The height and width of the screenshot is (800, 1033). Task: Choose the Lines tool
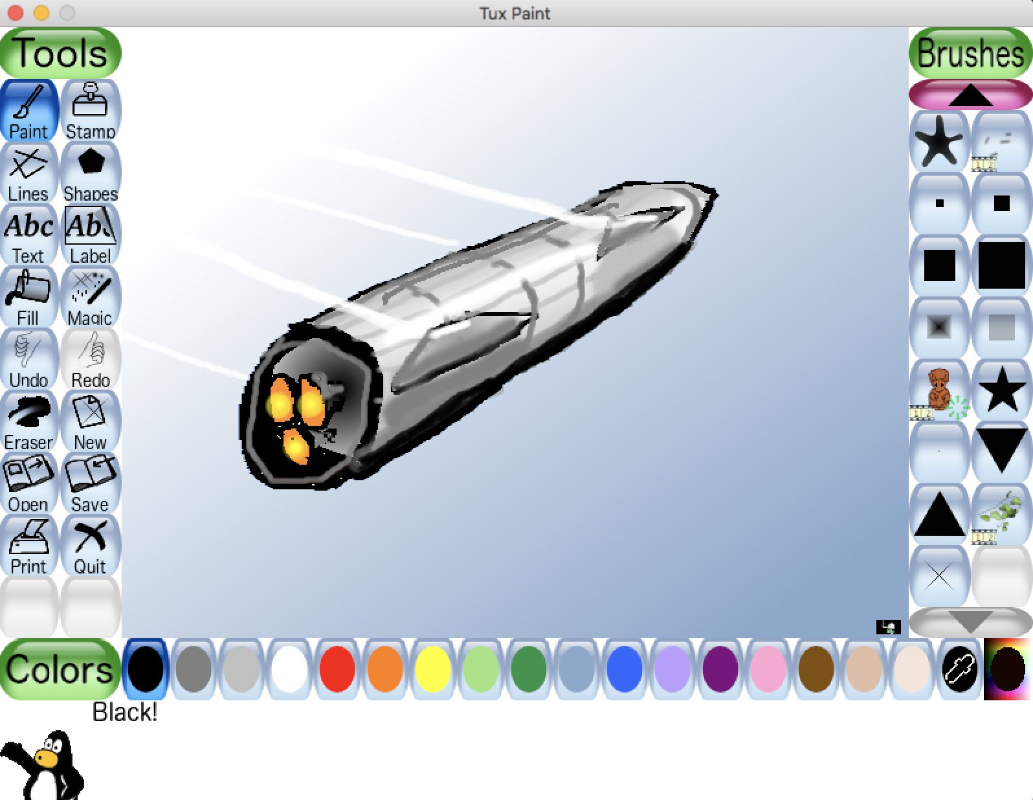29,173
